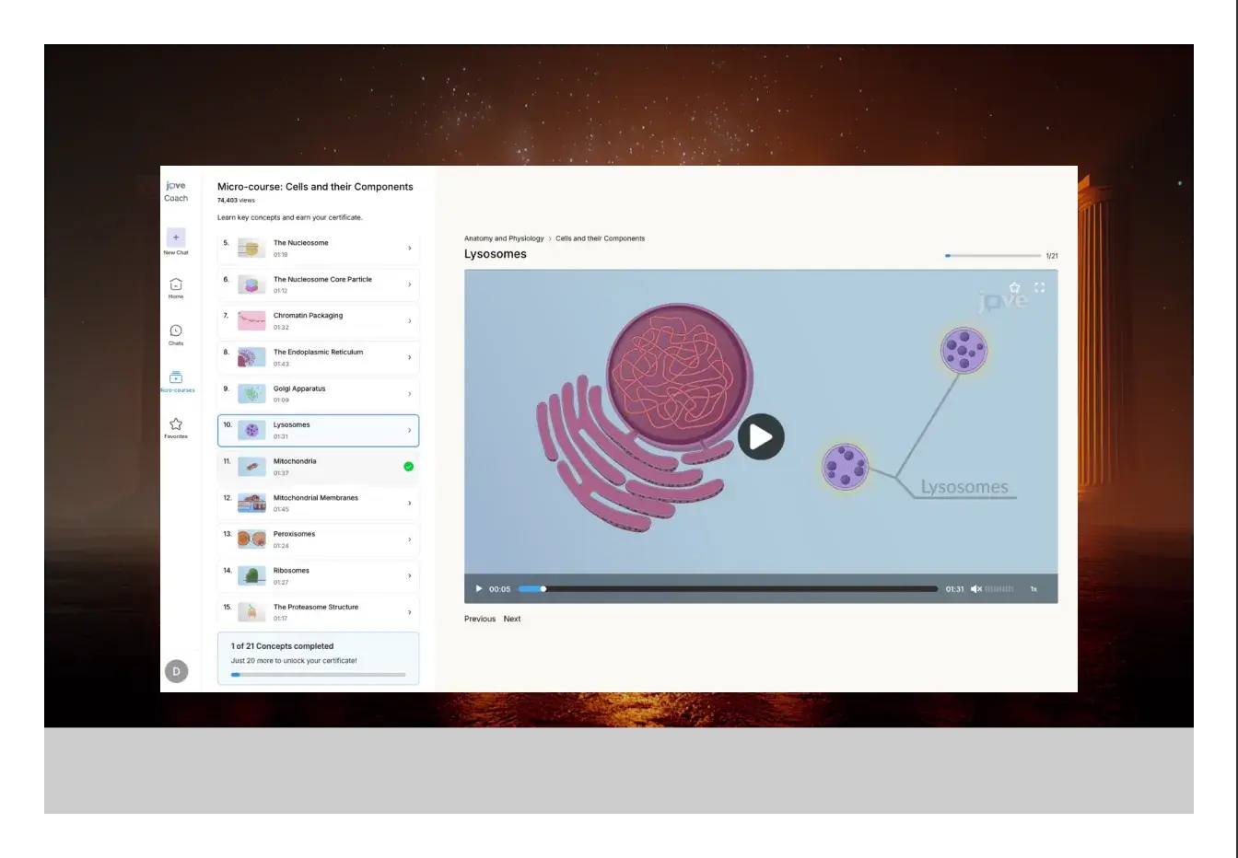This screenshot has height=858, width=1238.
Task: Click the Mitochondria thumbnail
Action: (251, 467)
